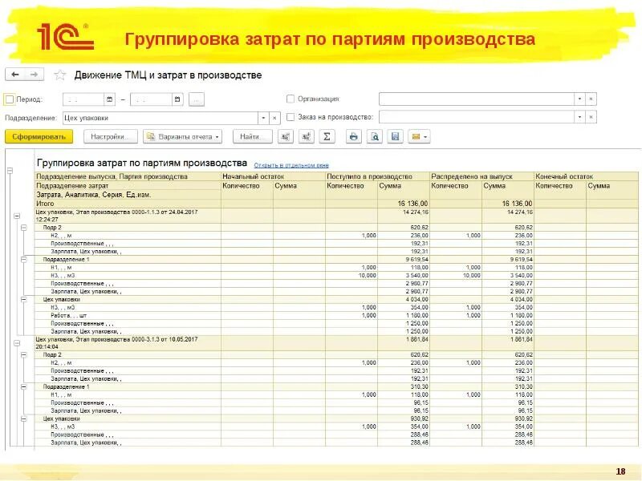This screenshot has height=481, width=642.
Task: Select the Итого row label
Action: click(45, 204)
